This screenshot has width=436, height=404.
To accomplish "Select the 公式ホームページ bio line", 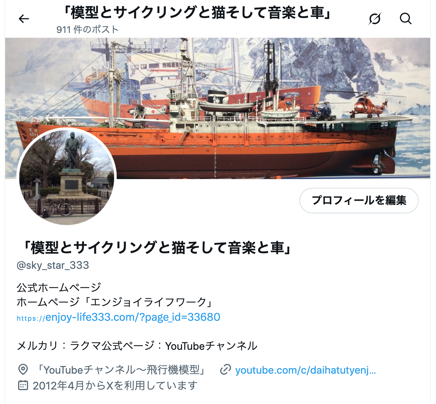I will point(59,287).
